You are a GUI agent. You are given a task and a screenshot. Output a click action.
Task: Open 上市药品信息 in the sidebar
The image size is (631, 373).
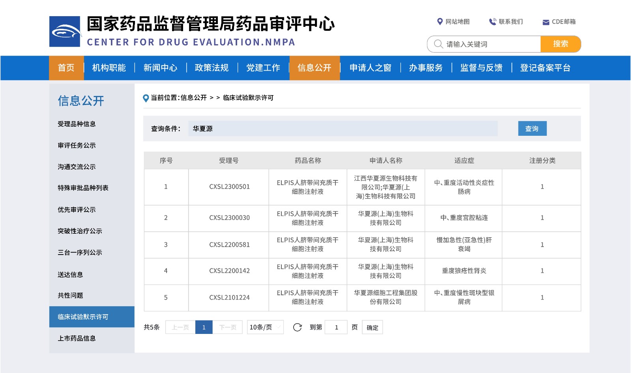[x=77, y=338]
